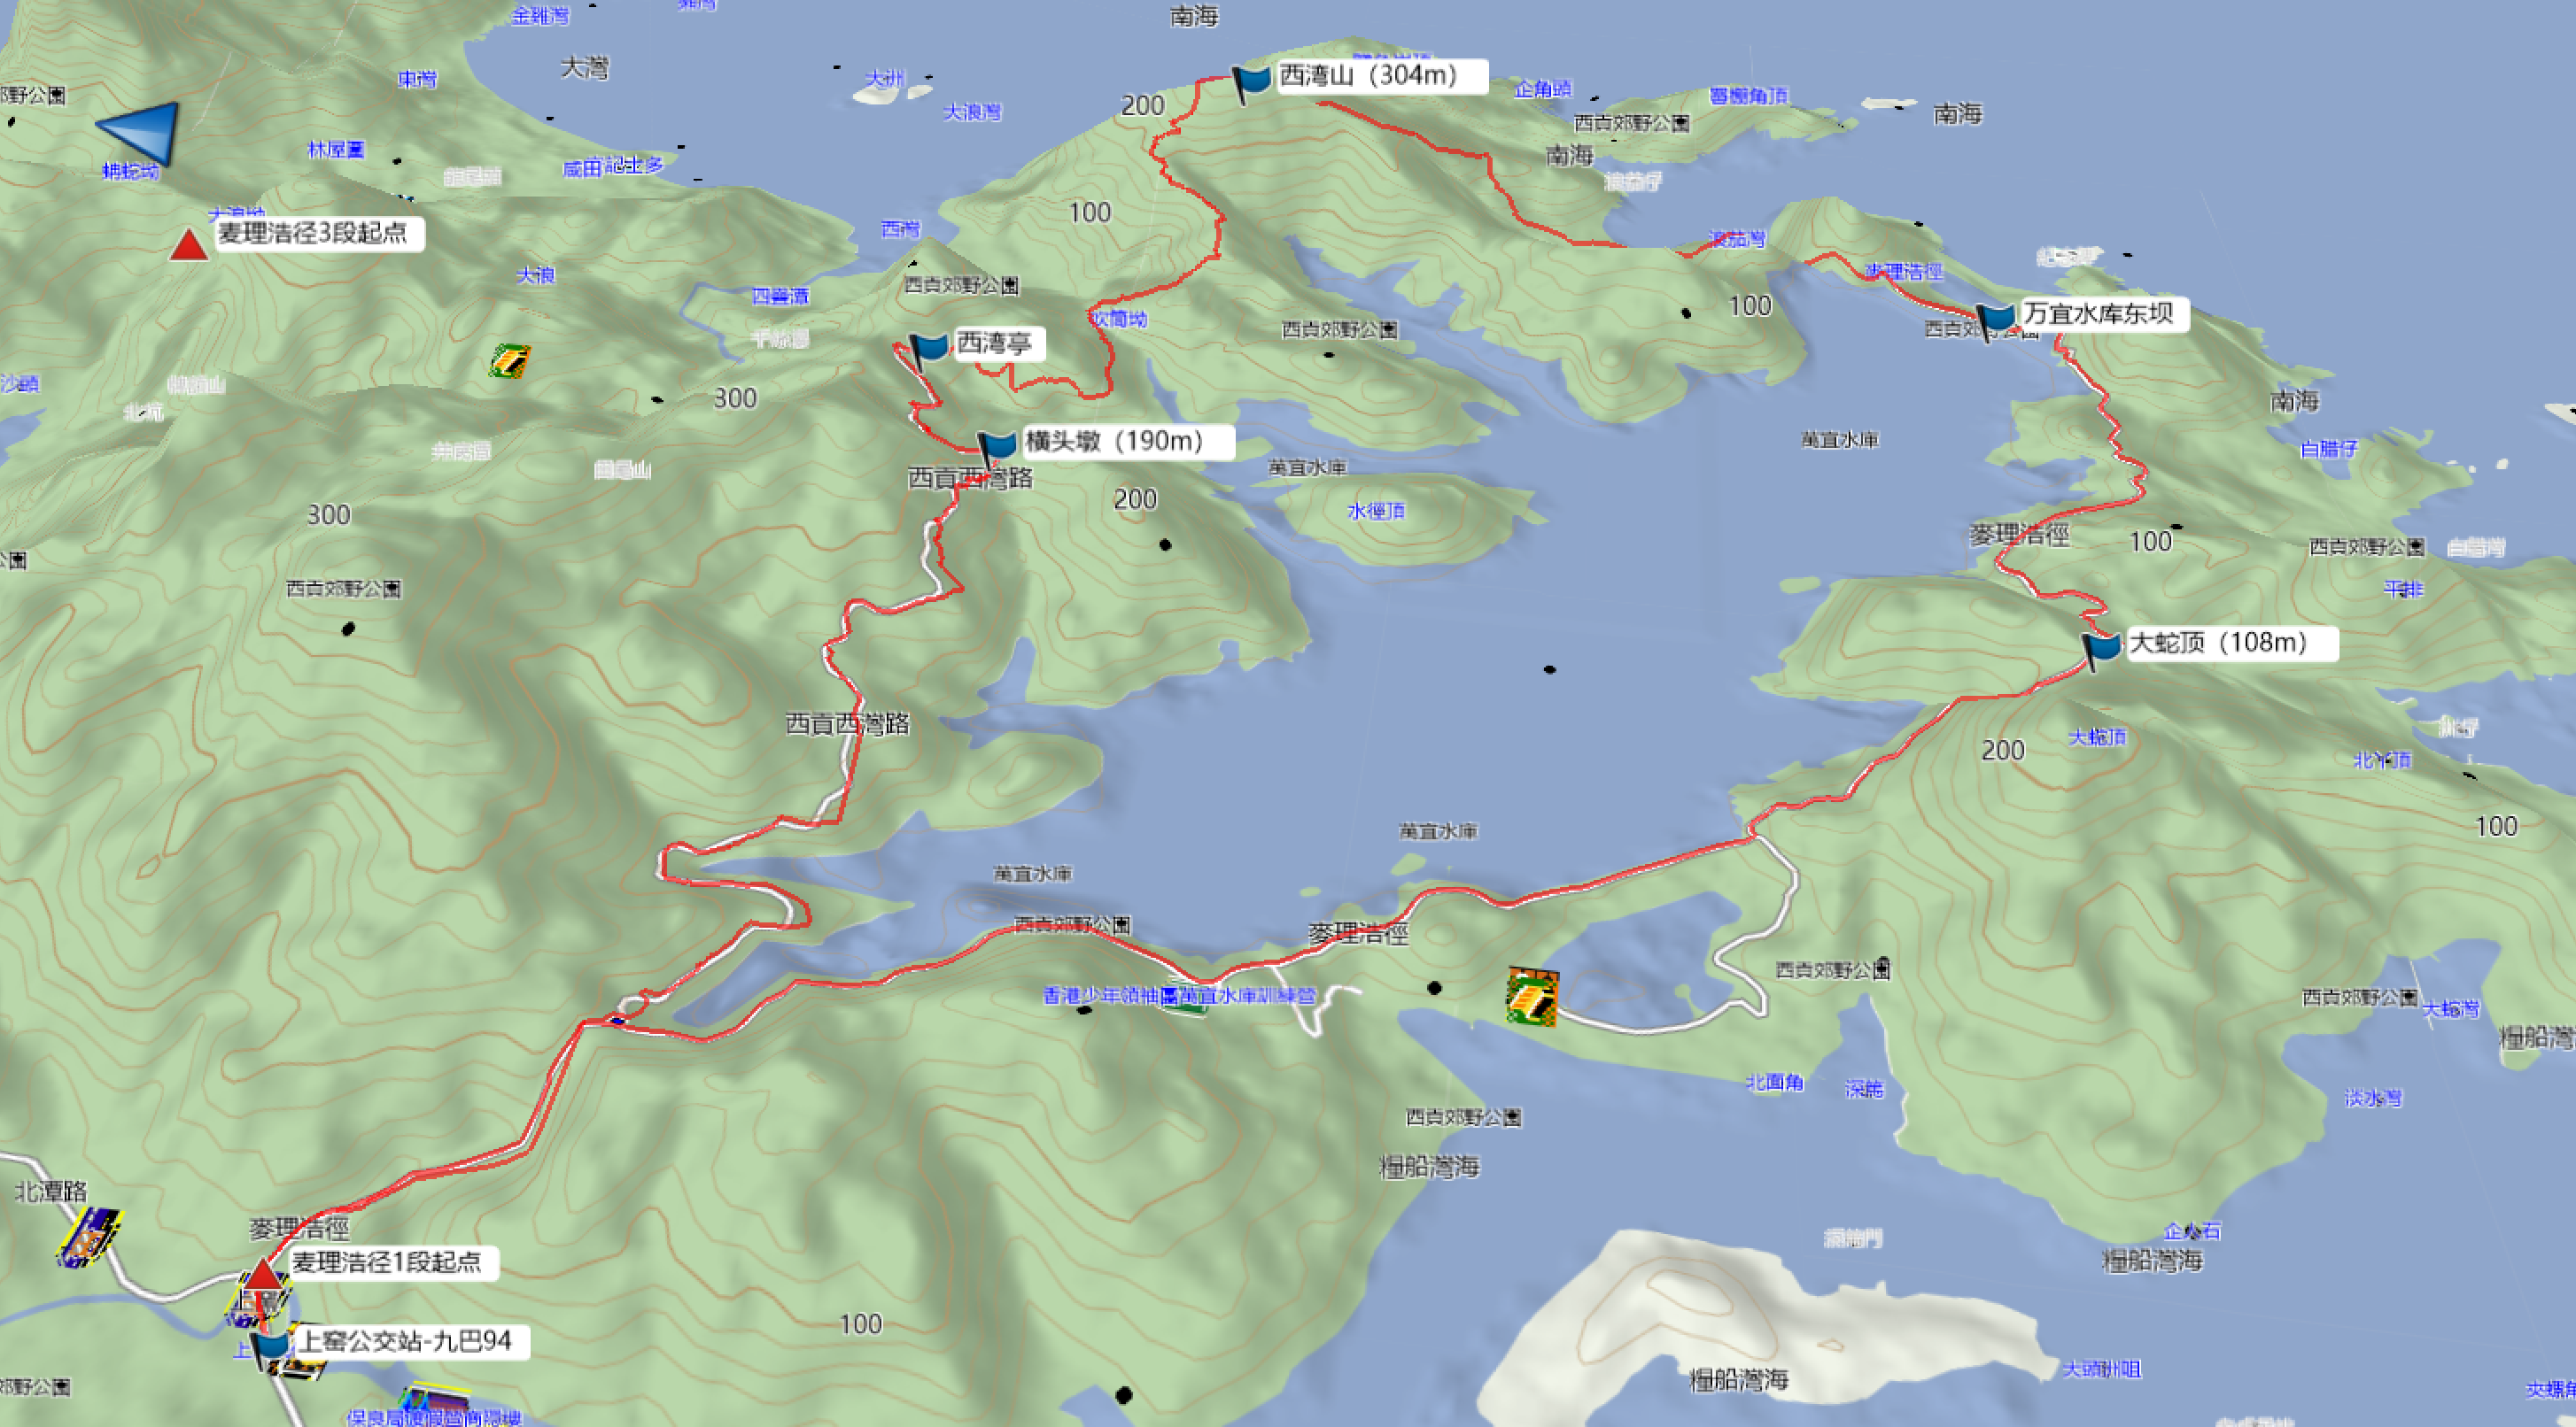
Task: Click the blue 水徑頂 island place name
Action: pyautogui.click(x=1376, y=512)
